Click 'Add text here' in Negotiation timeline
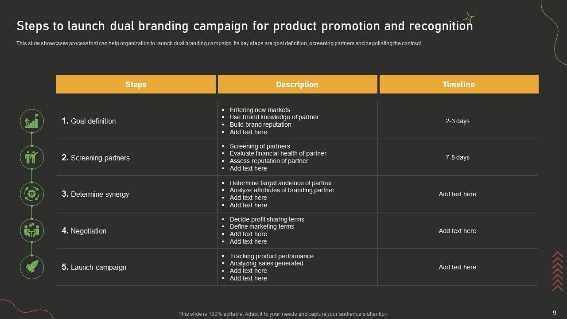Image resolution: width=567 pixels, height=319 pixels. [457, 231]
